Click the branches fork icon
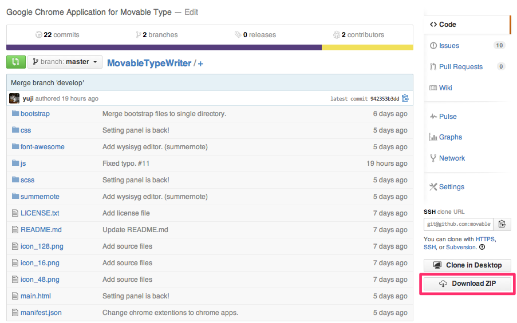This screenshot has height=323, width=517. point(139,34)
